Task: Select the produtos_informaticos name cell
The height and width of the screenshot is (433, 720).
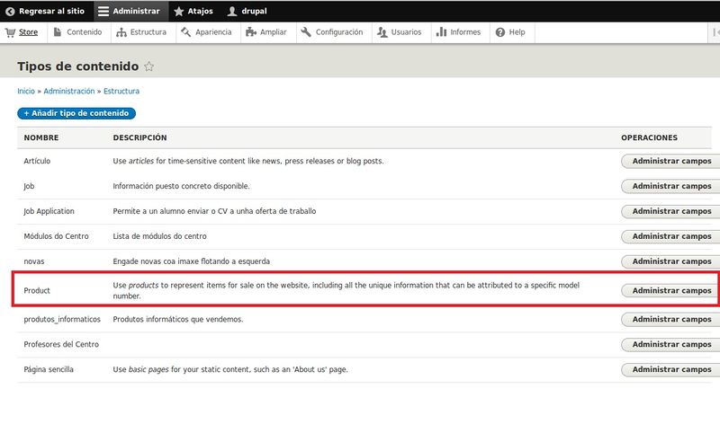Action: tap(62, 320)
